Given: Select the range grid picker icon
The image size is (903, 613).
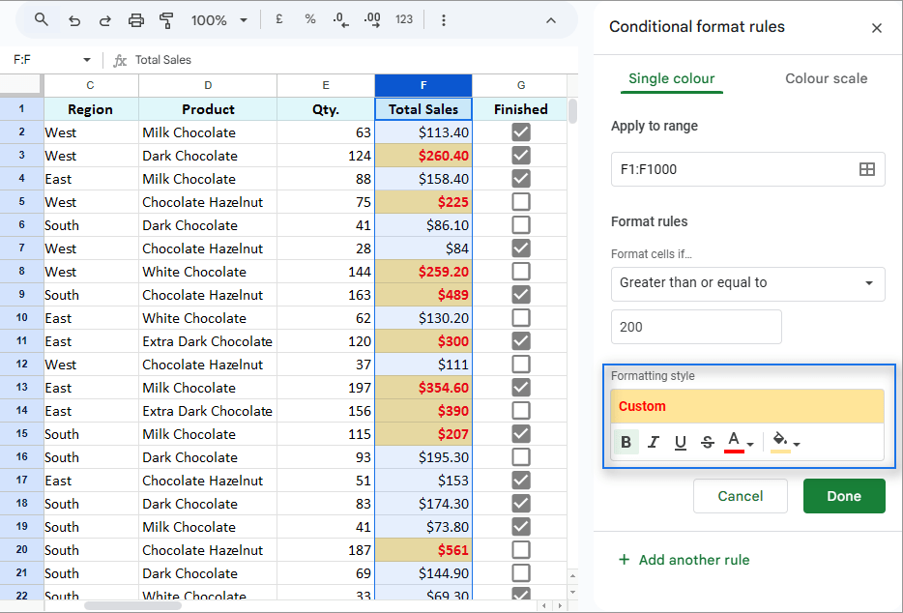Looking at the screenshot, I should [x=867, y=168].
